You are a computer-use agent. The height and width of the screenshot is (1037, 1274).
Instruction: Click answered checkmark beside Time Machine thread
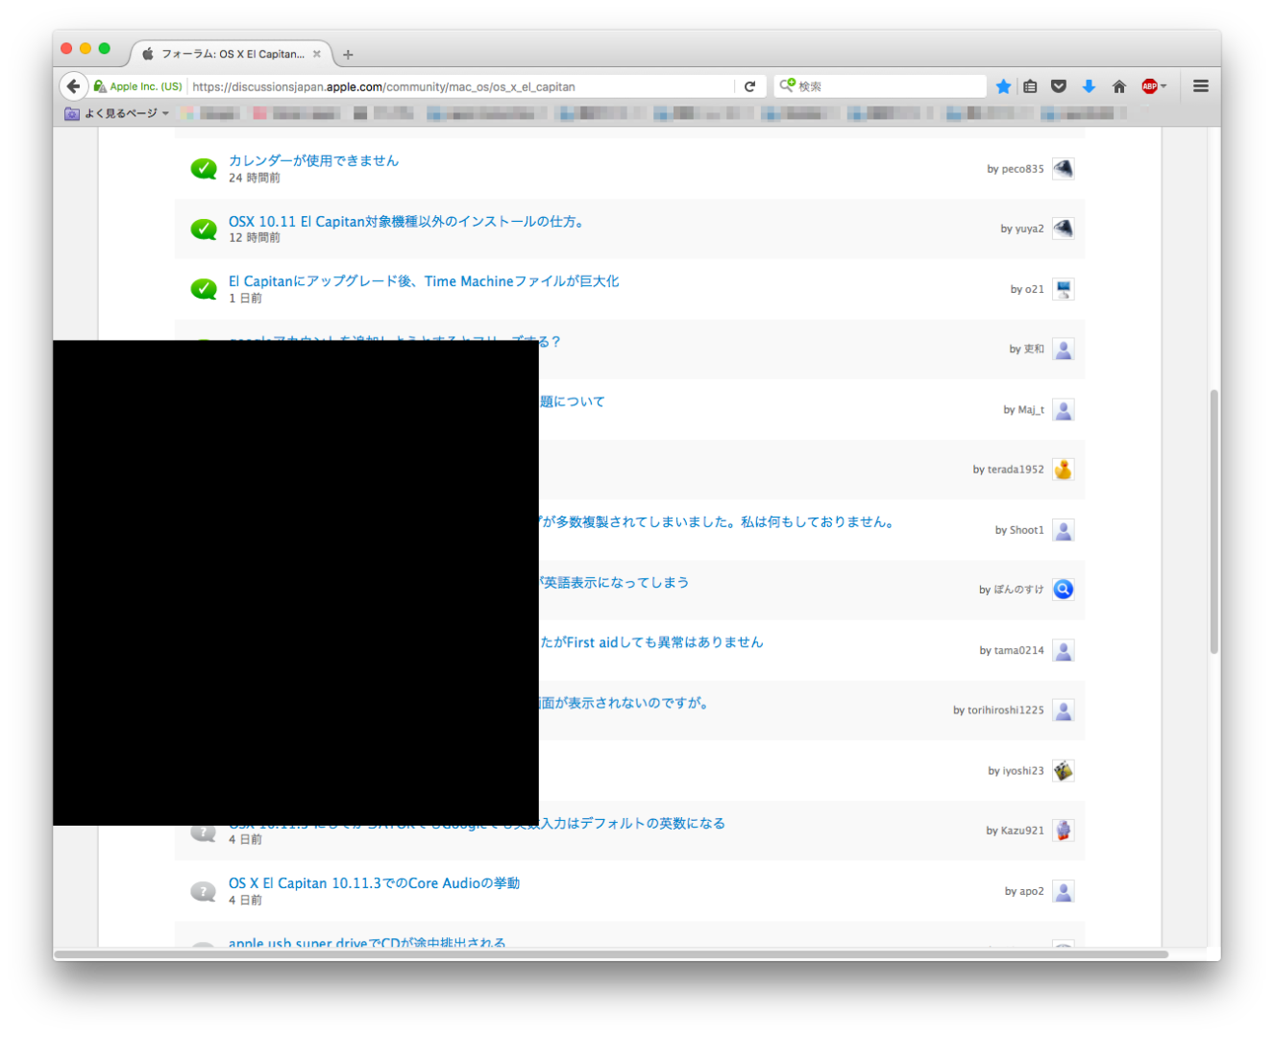pyautogui.click(x=204, y=289)
